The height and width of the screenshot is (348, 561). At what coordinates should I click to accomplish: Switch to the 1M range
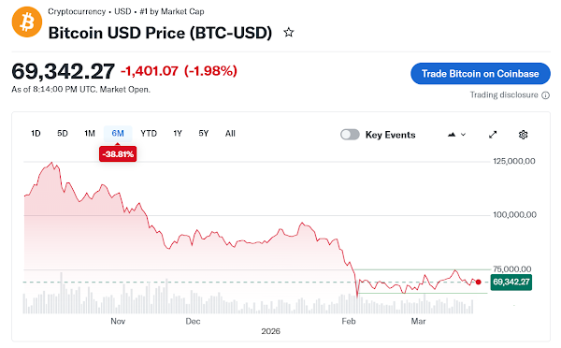[x=90, y=134]
